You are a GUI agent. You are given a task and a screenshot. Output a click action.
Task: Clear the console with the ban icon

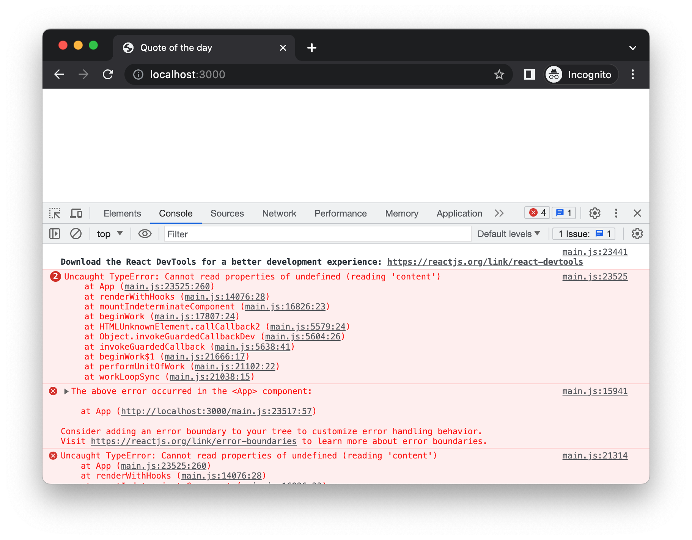pos(76,234)
